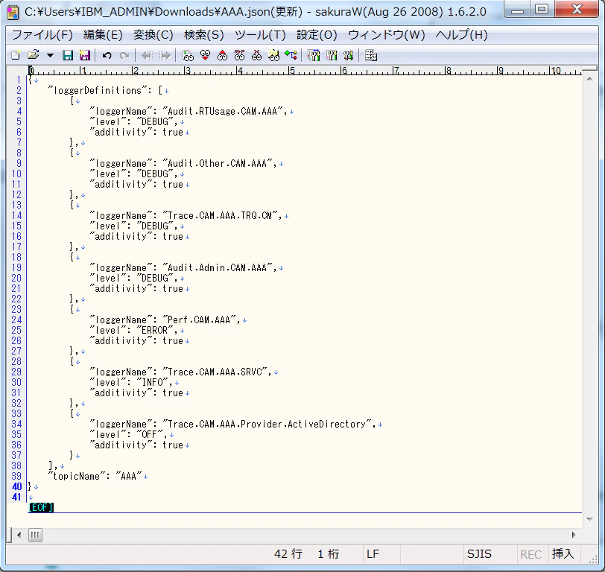Open common settings tools icon
This screenshot has width=605, height=572.
click(349, 56)
